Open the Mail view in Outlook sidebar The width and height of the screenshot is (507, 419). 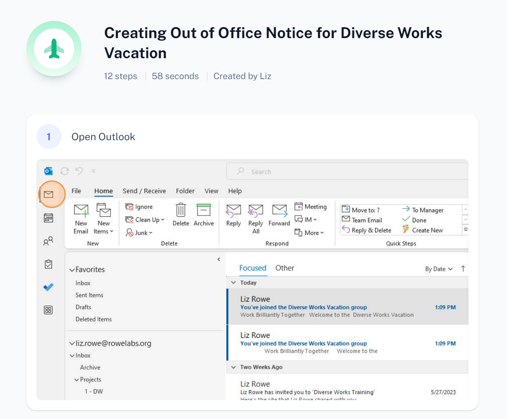point(49,194)
